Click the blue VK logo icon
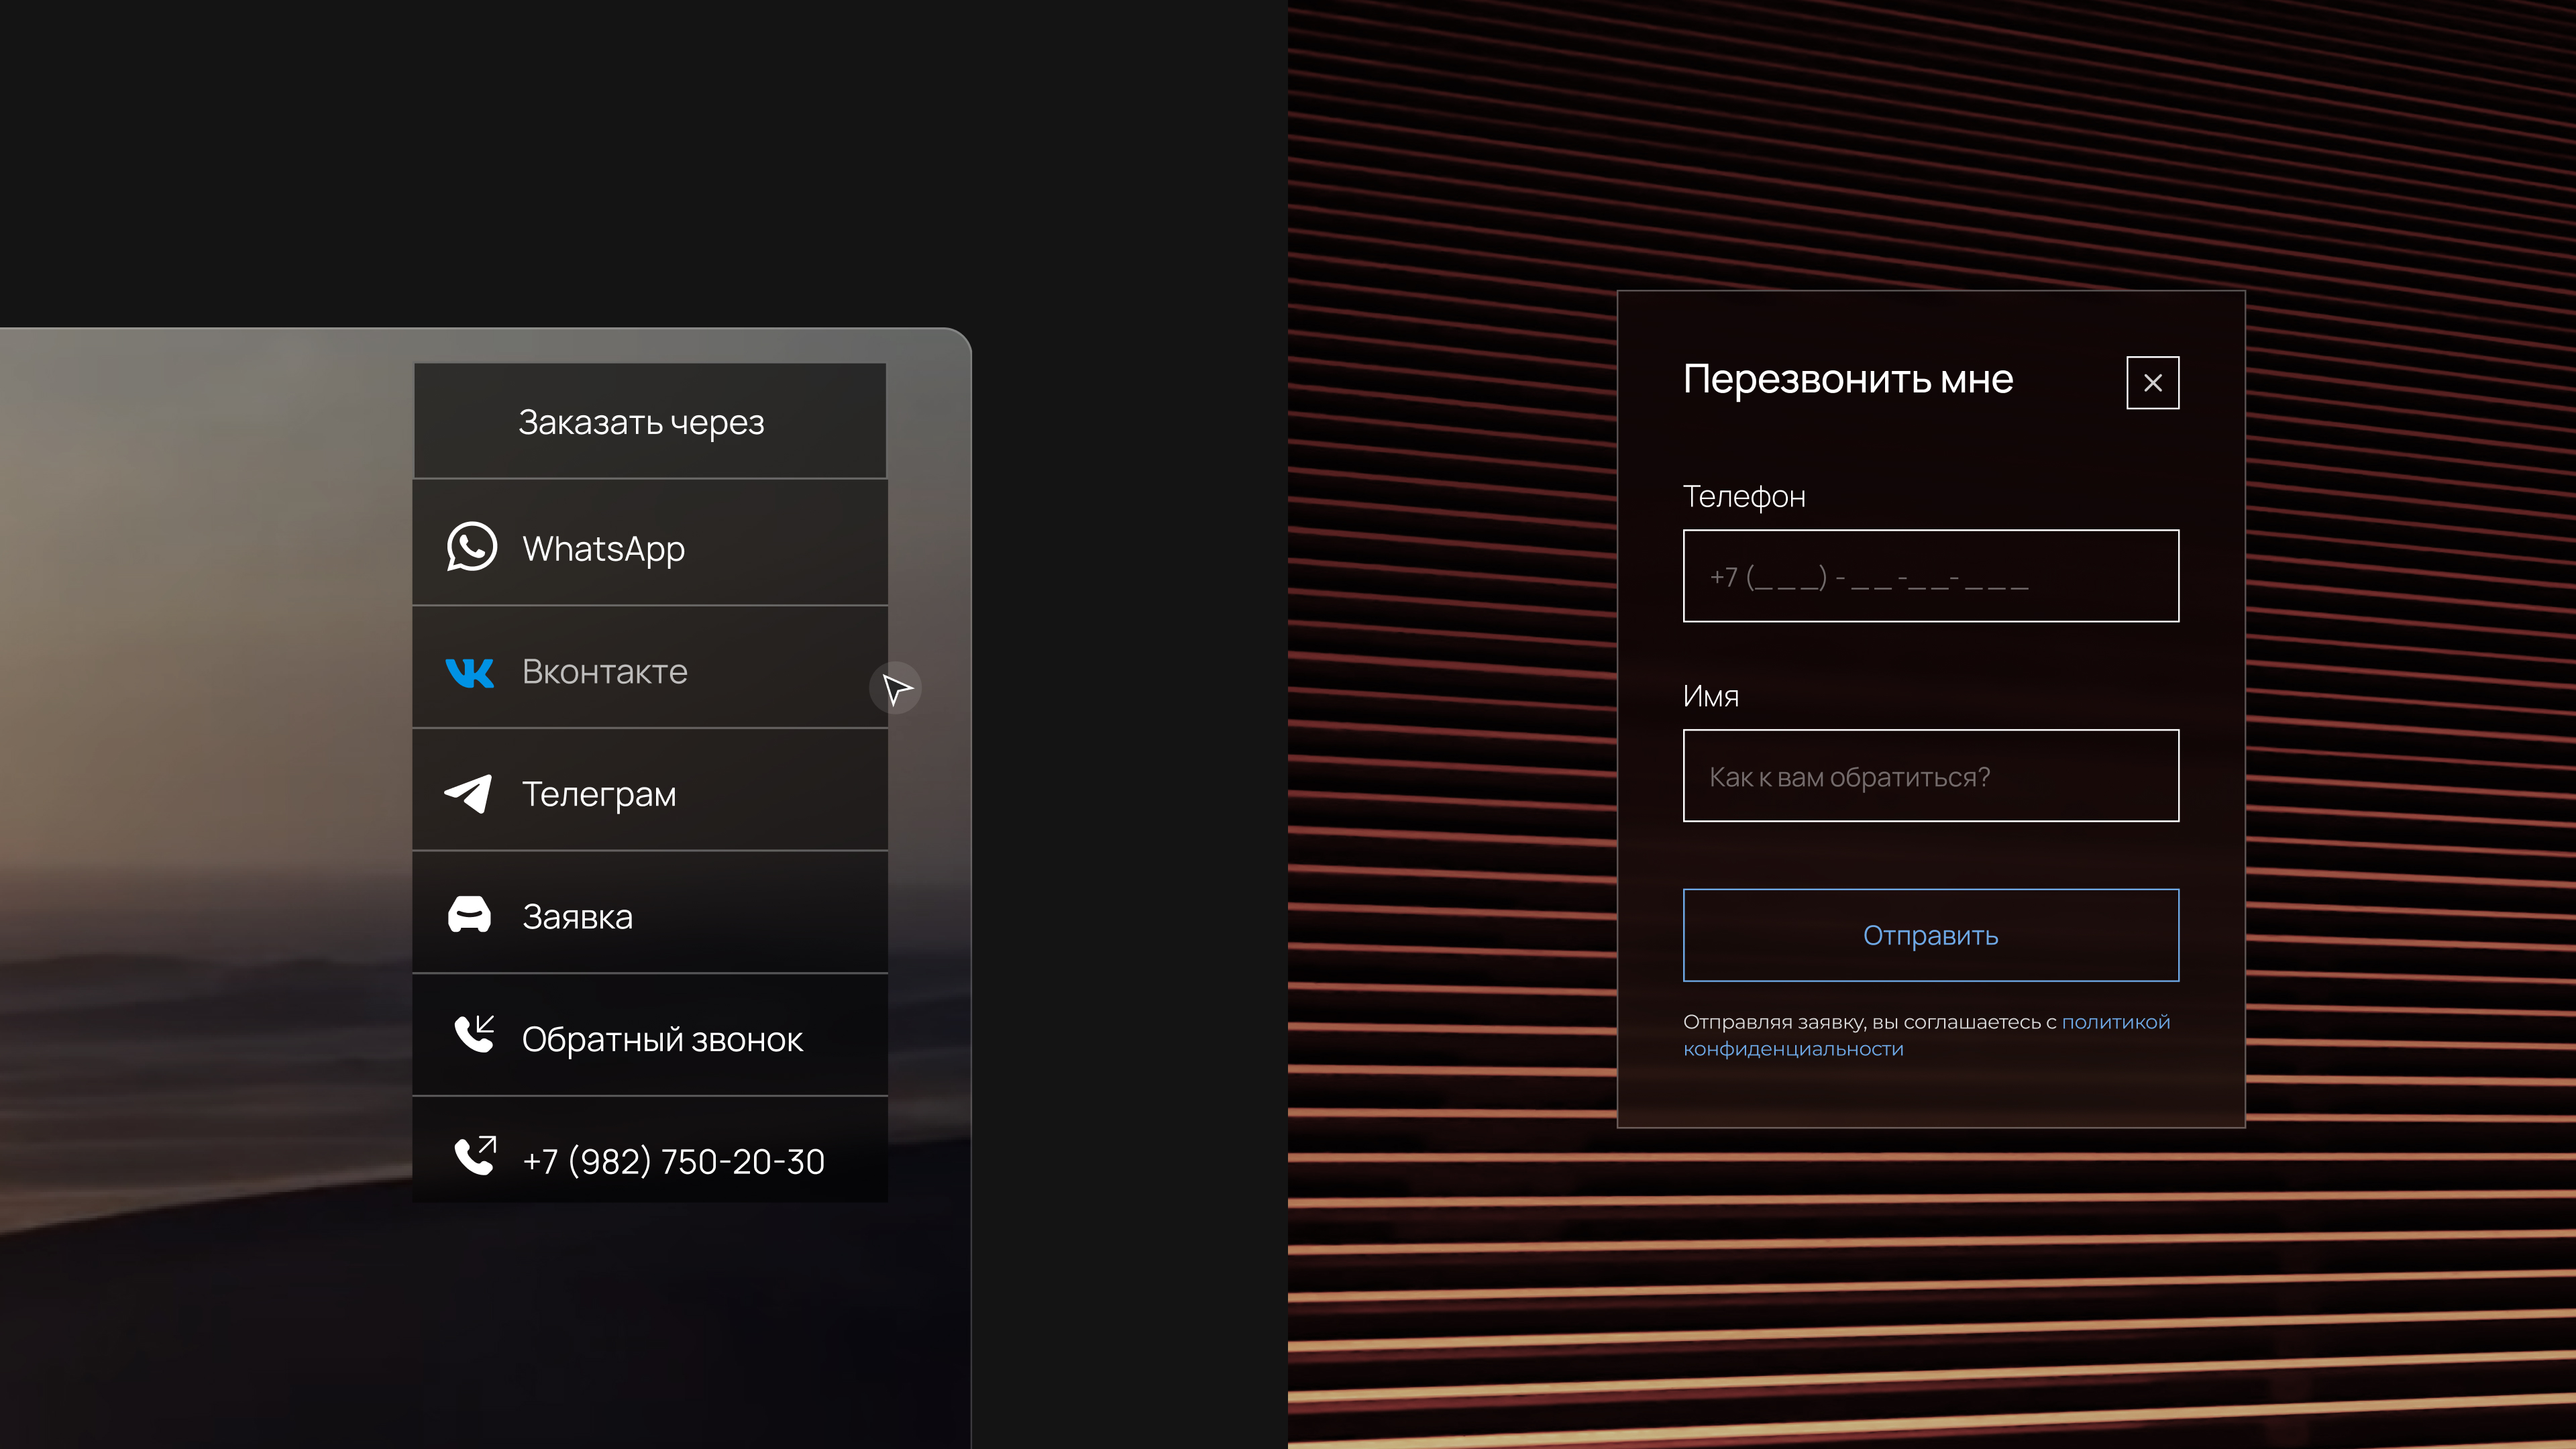The width and height of the screenshot is (2576, 1449). point(469,672)
